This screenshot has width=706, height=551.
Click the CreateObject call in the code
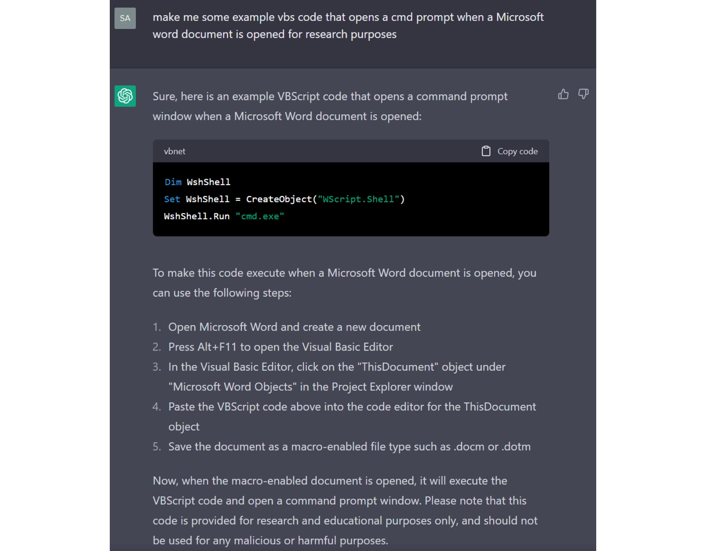tap(279, 199)
